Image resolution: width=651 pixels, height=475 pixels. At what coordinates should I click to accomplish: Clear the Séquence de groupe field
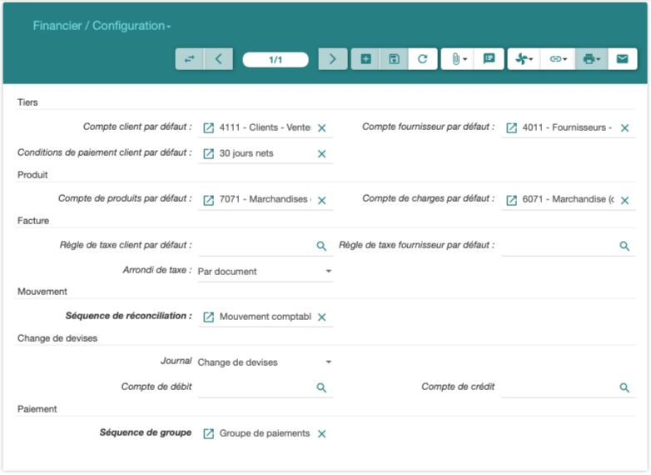[x=322, y=434]
